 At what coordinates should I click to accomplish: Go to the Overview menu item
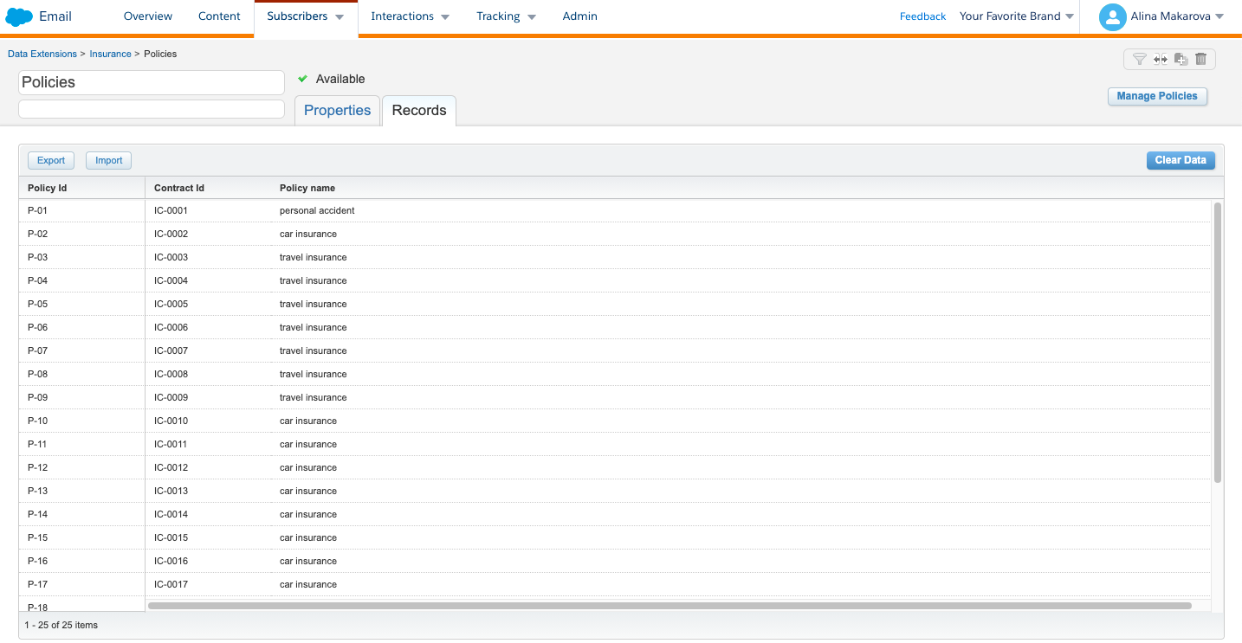point(148,16)
